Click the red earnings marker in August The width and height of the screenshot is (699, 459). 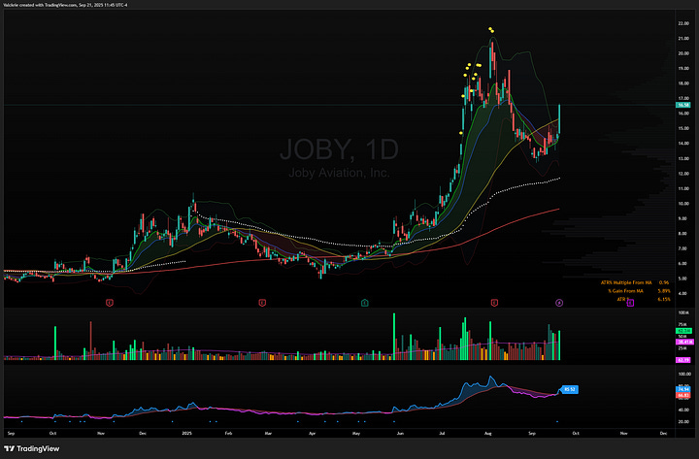(x=494, y=303)
